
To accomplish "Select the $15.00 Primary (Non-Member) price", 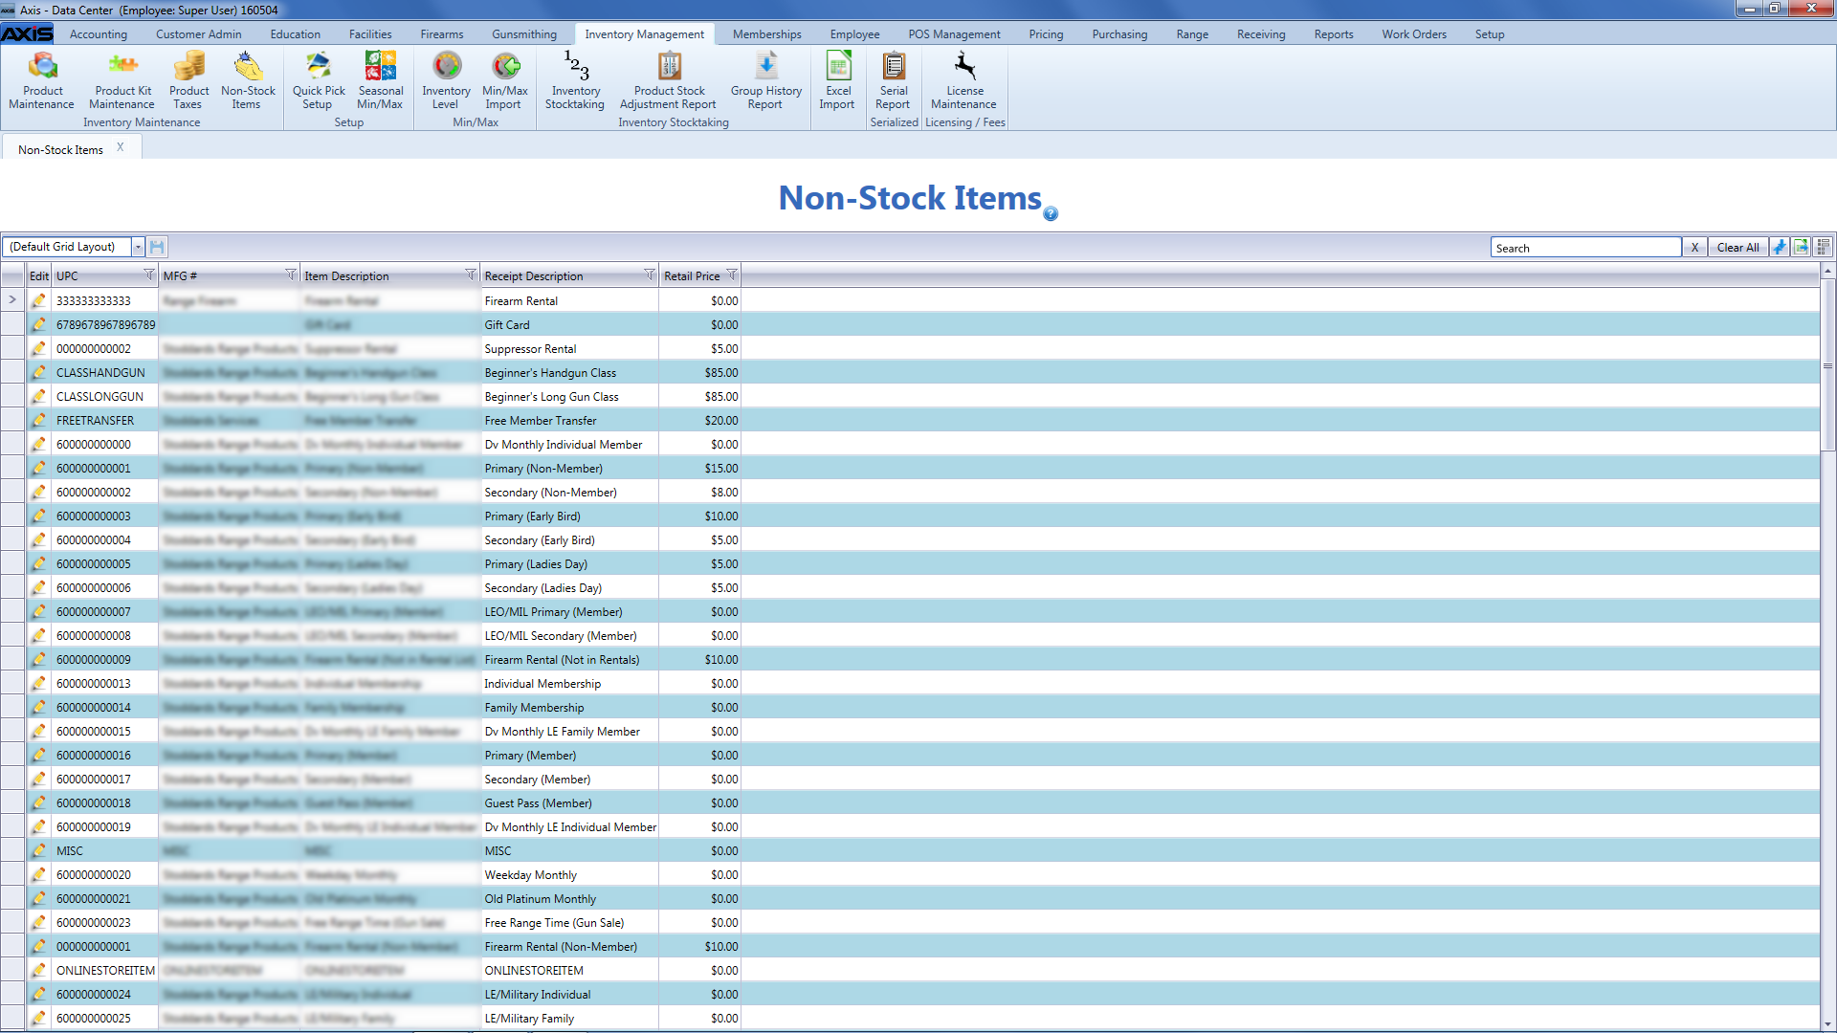I will click(x=700, y=468).
